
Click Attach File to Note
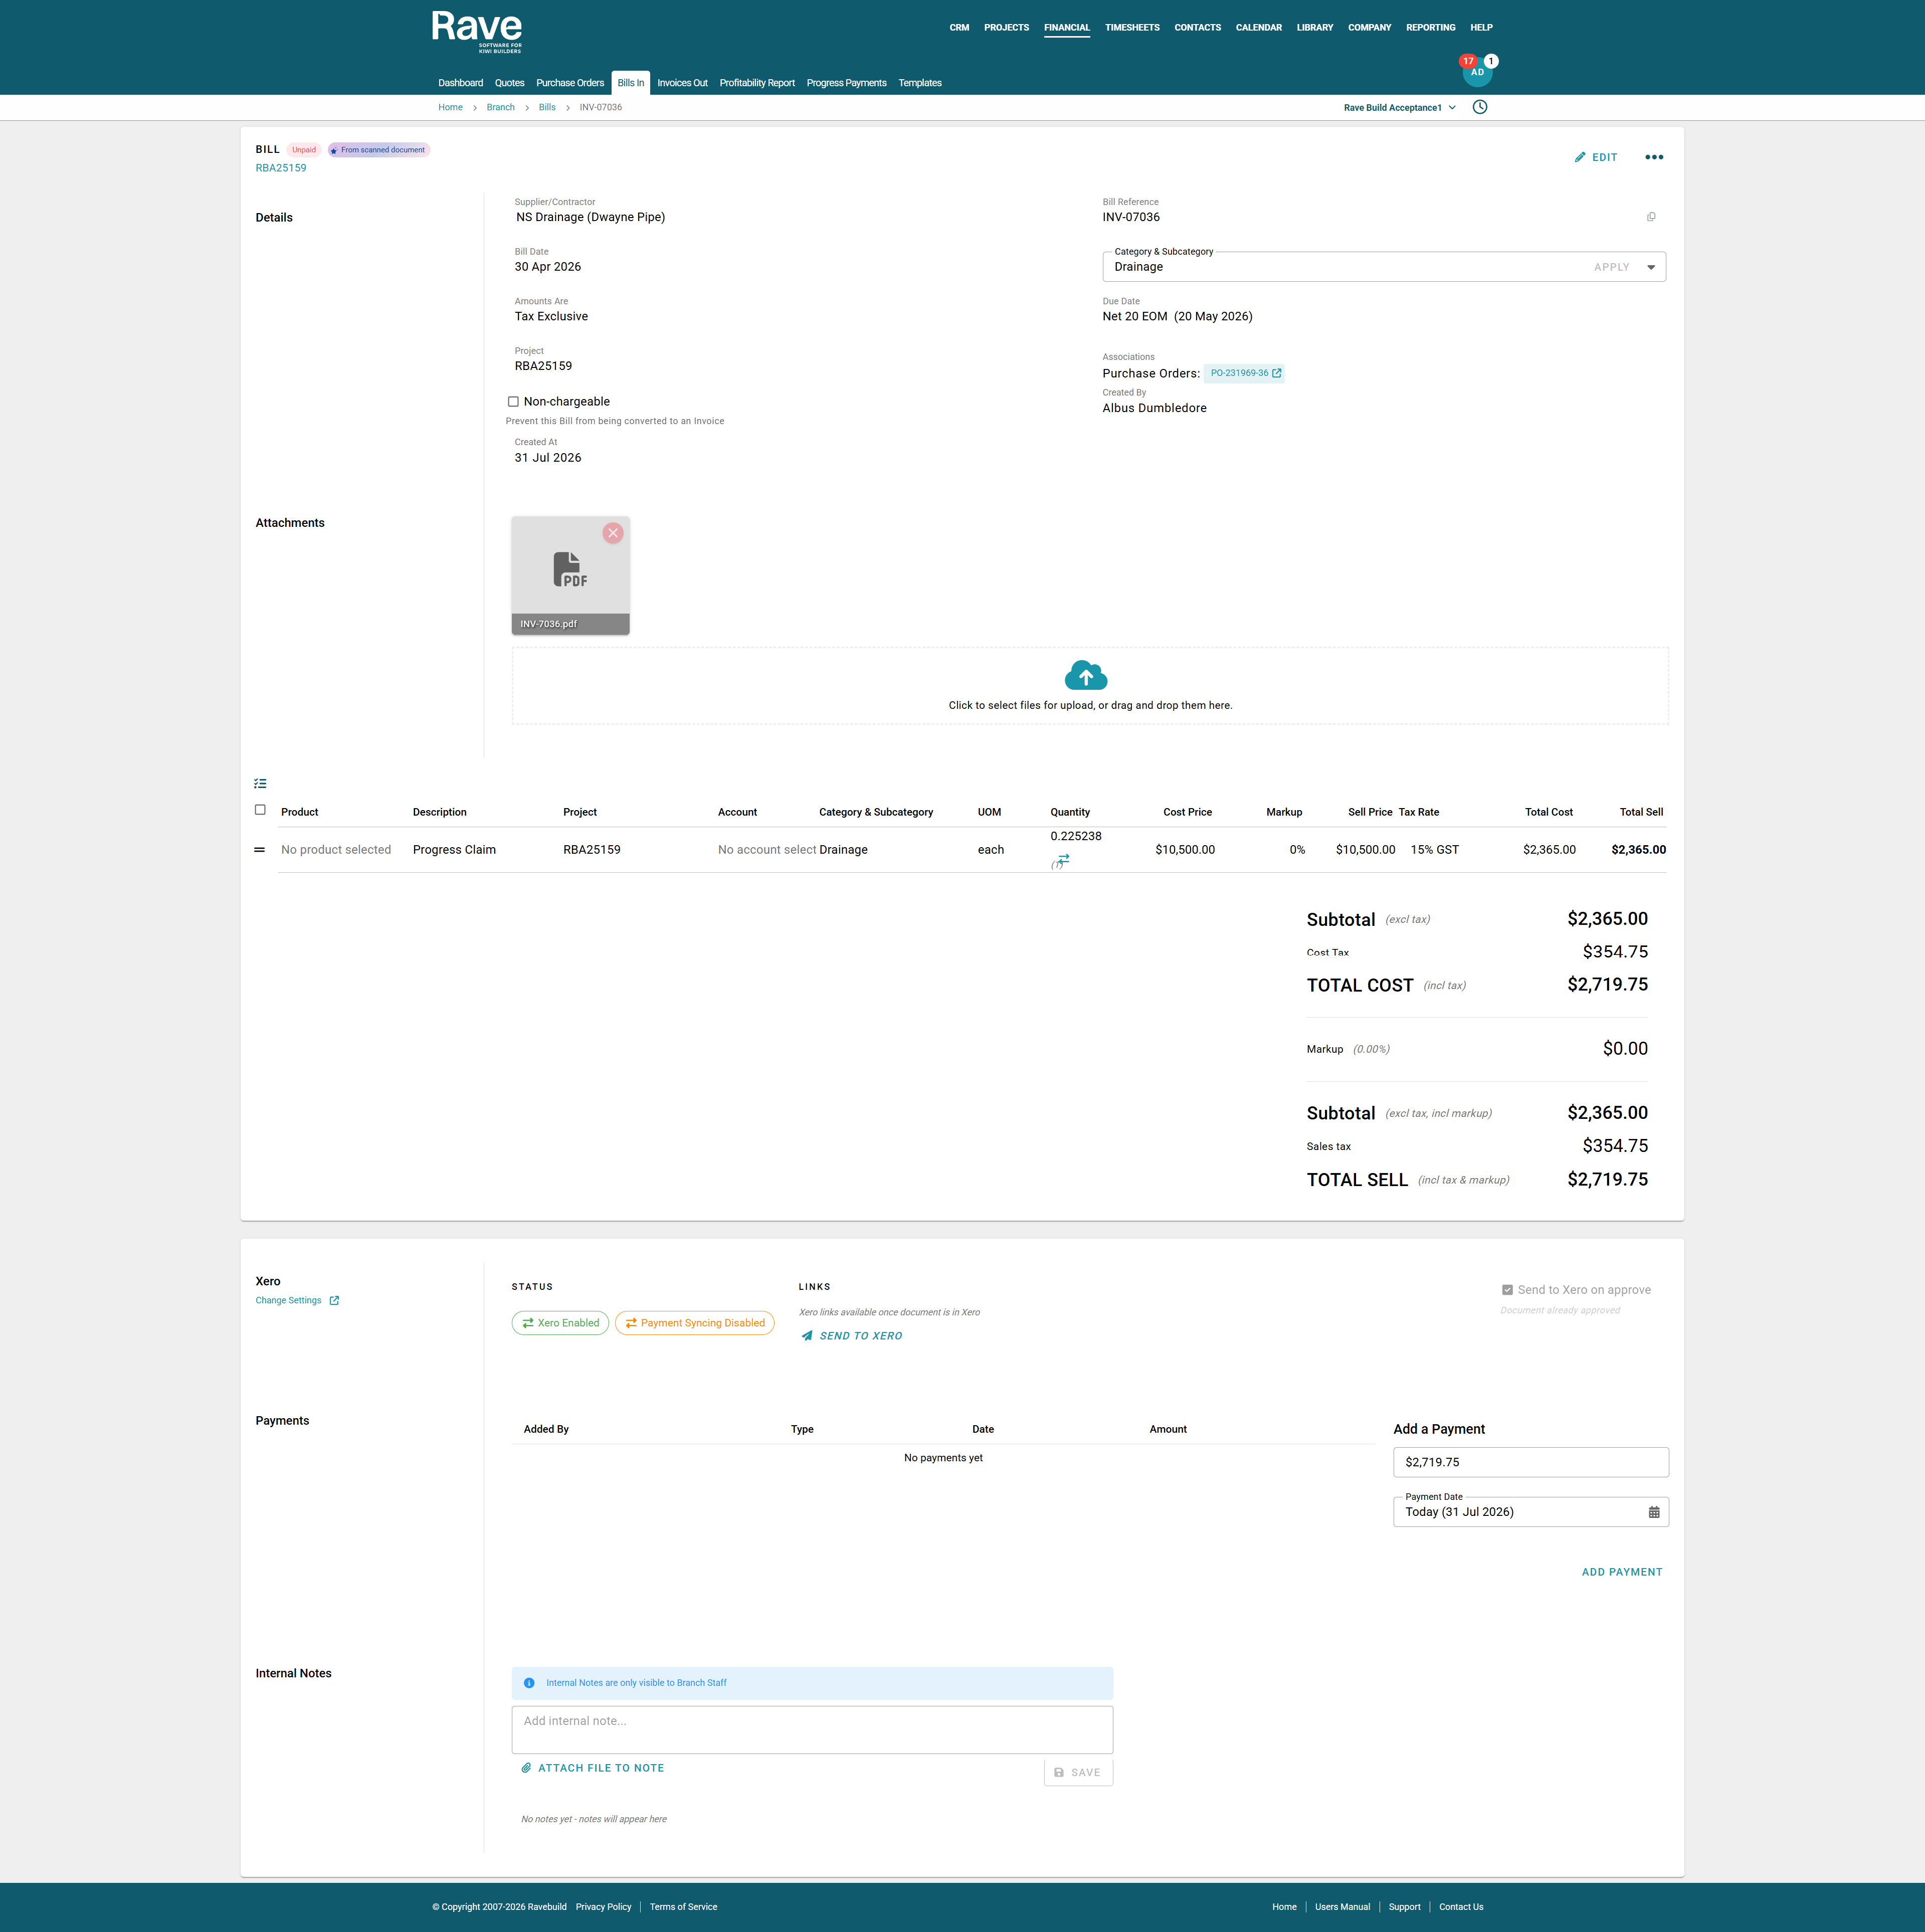click(x=593, y=1768)
